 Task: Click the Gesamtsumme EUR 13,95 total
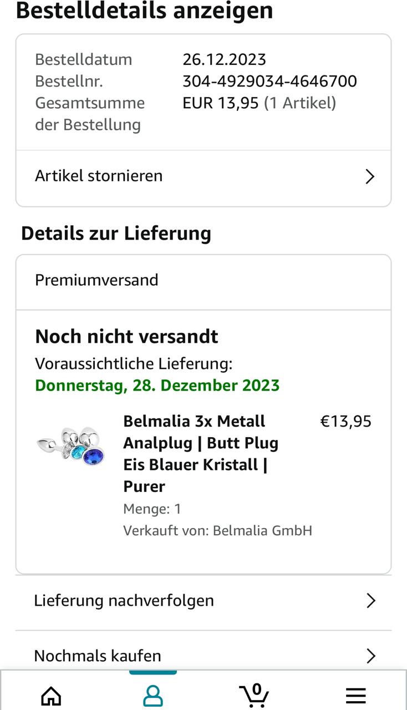(220, 103)
